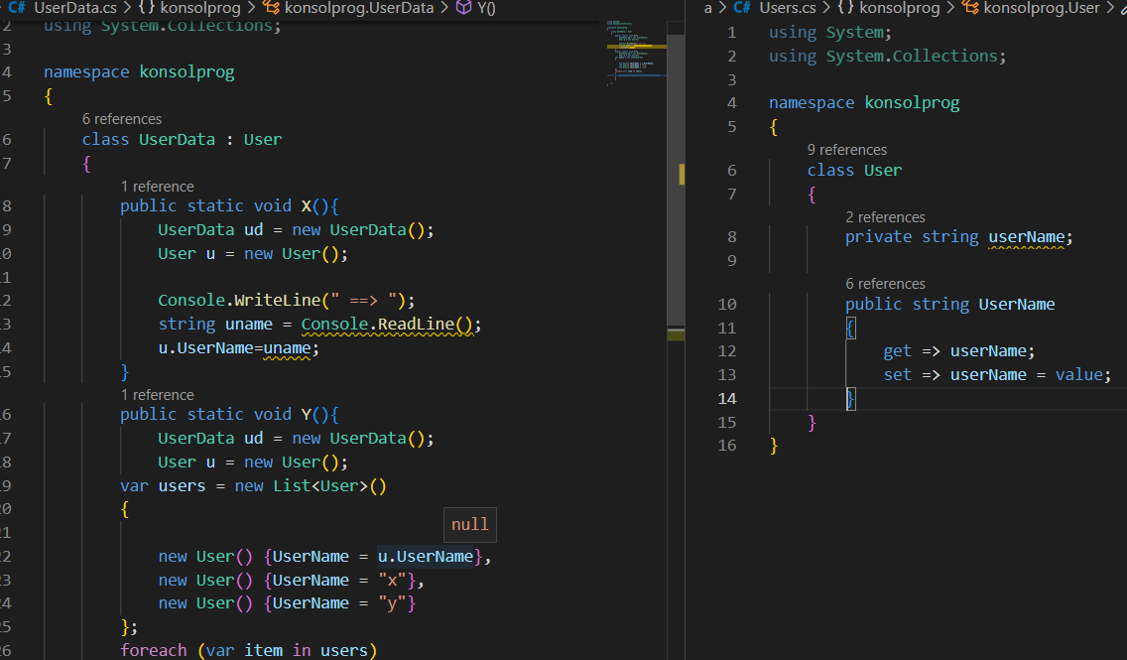Screen dimensions: 1127x660
Task: Click 'Y()' method name in its declaration
Action: (314, 414)
